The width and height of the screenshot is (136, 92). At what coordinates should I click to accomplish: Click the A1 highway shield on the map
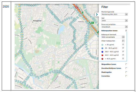click(x=77, y=7)
